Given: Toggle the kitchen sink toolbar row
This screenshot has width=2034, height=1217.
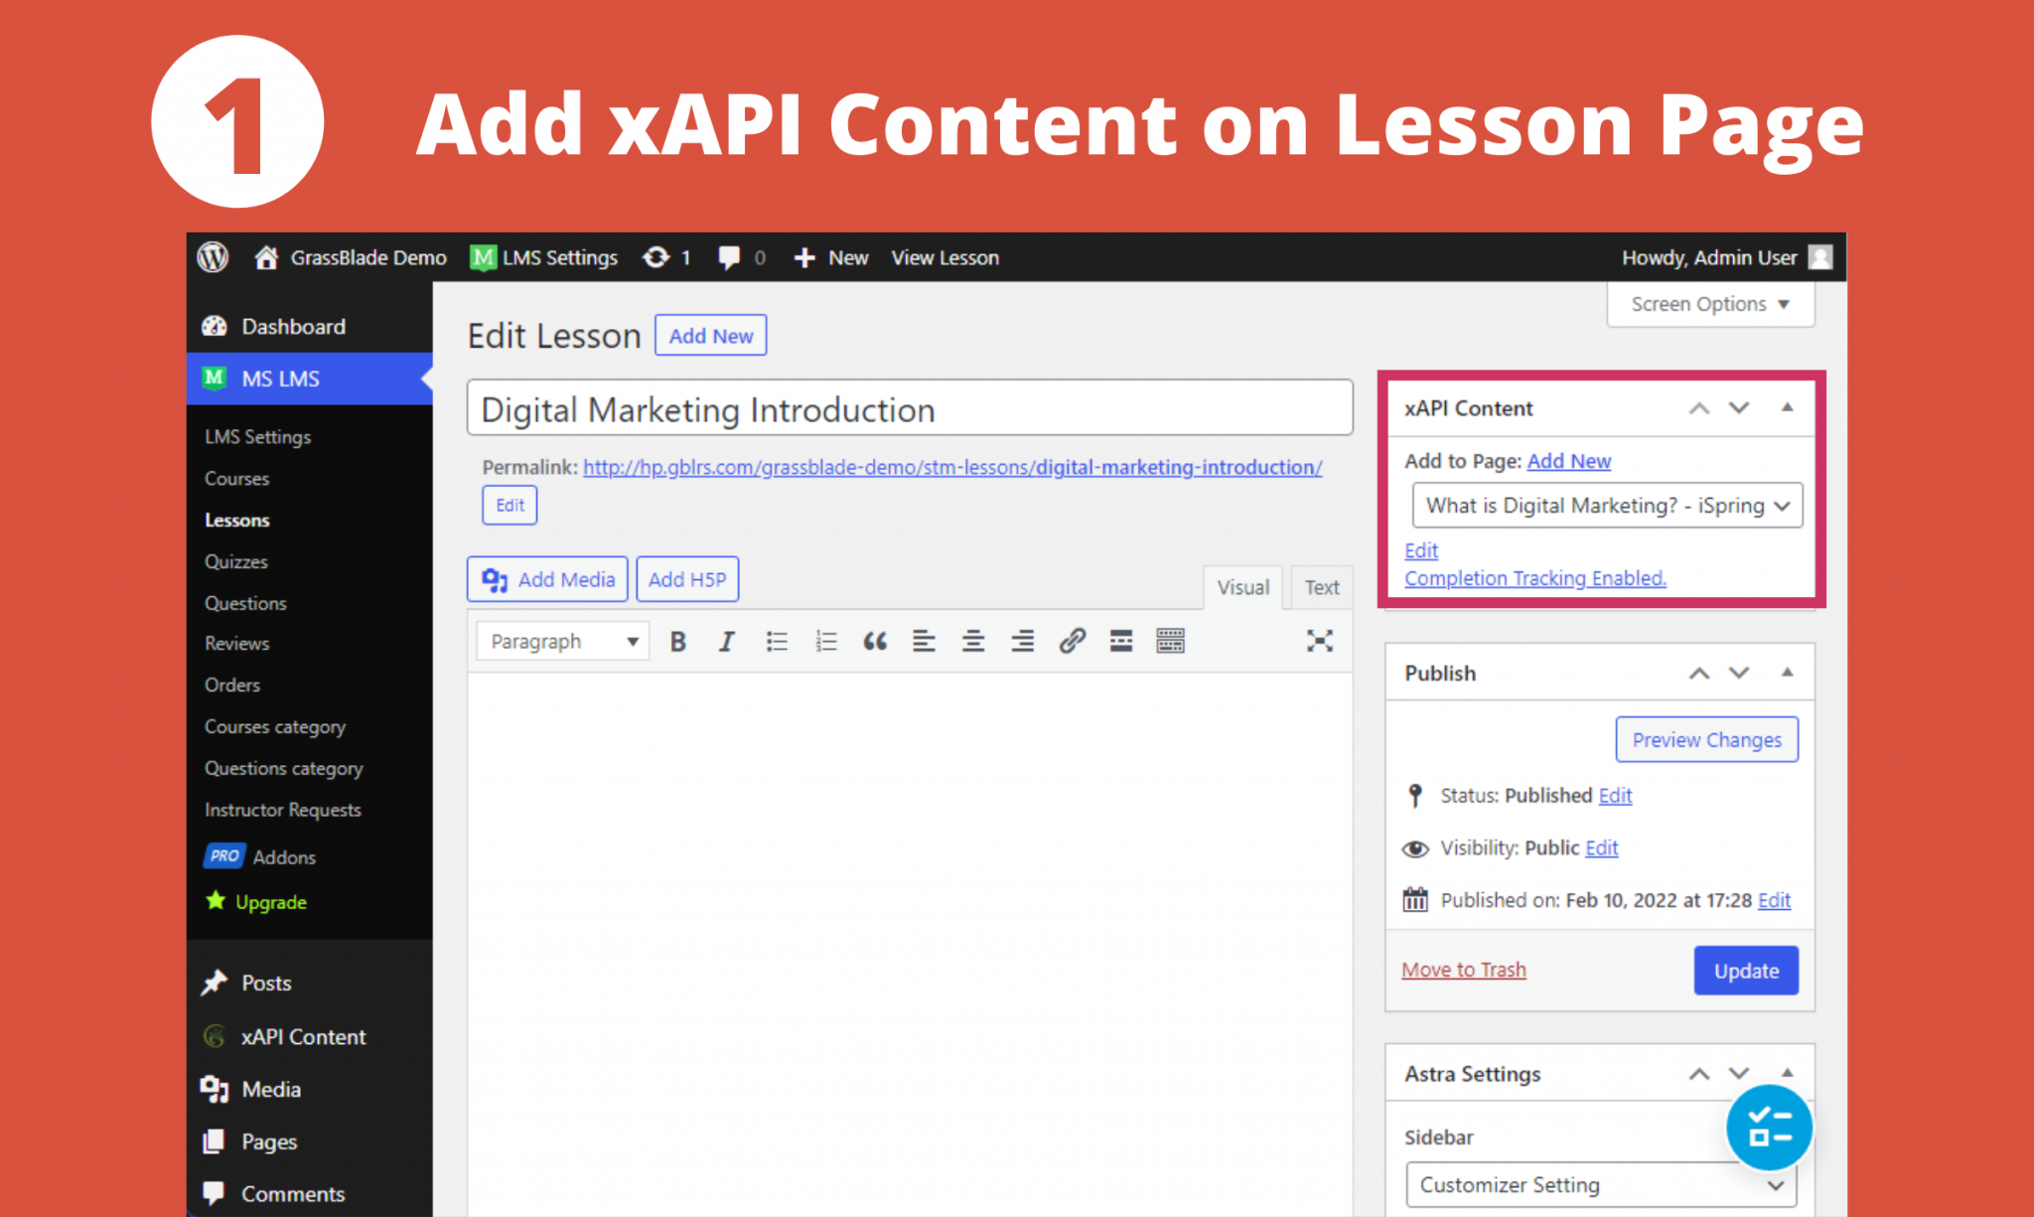Looking at the screenshot, I should 1169,641.
